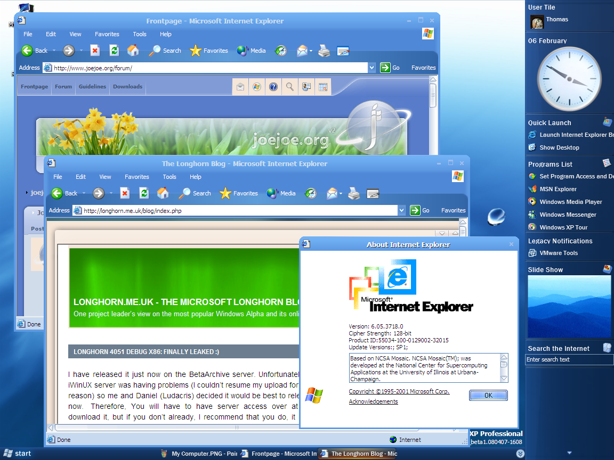Go to the Home page in Frontpage window
Viewport: 614px width, 460px height.
click(133, 51)
